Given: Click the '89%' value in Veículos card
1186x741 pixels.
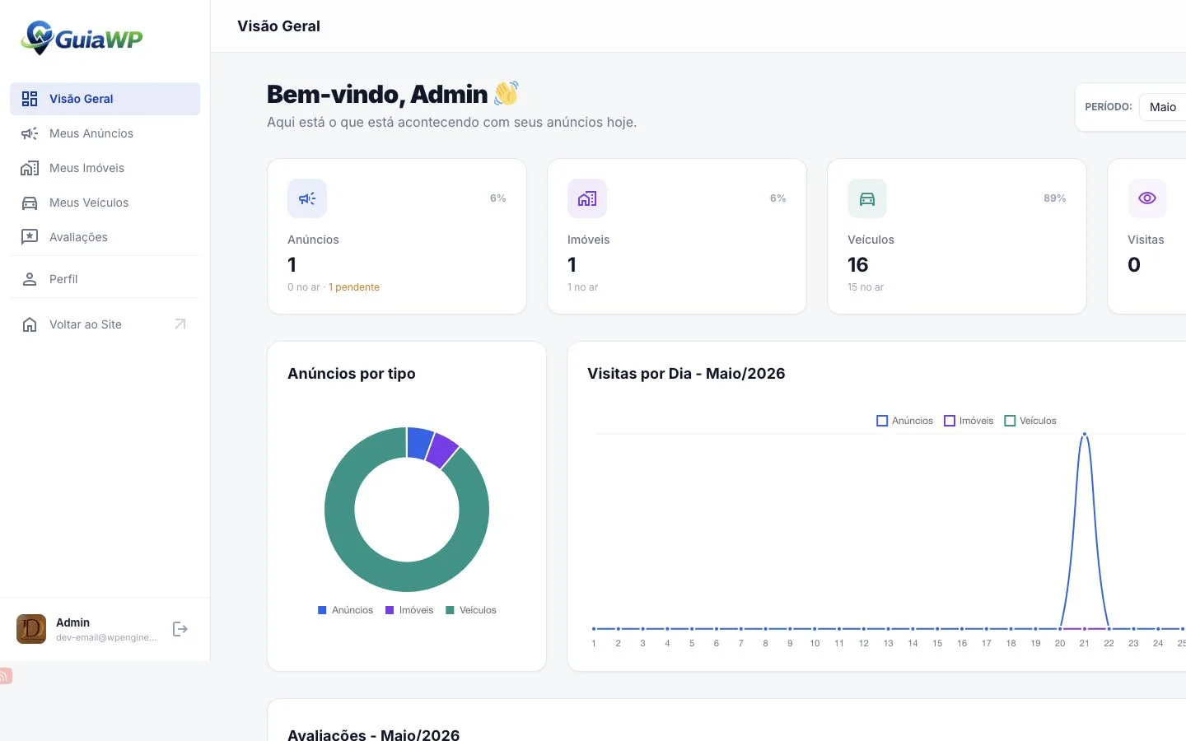Looking at the screenshot, I should (1055, 198).
